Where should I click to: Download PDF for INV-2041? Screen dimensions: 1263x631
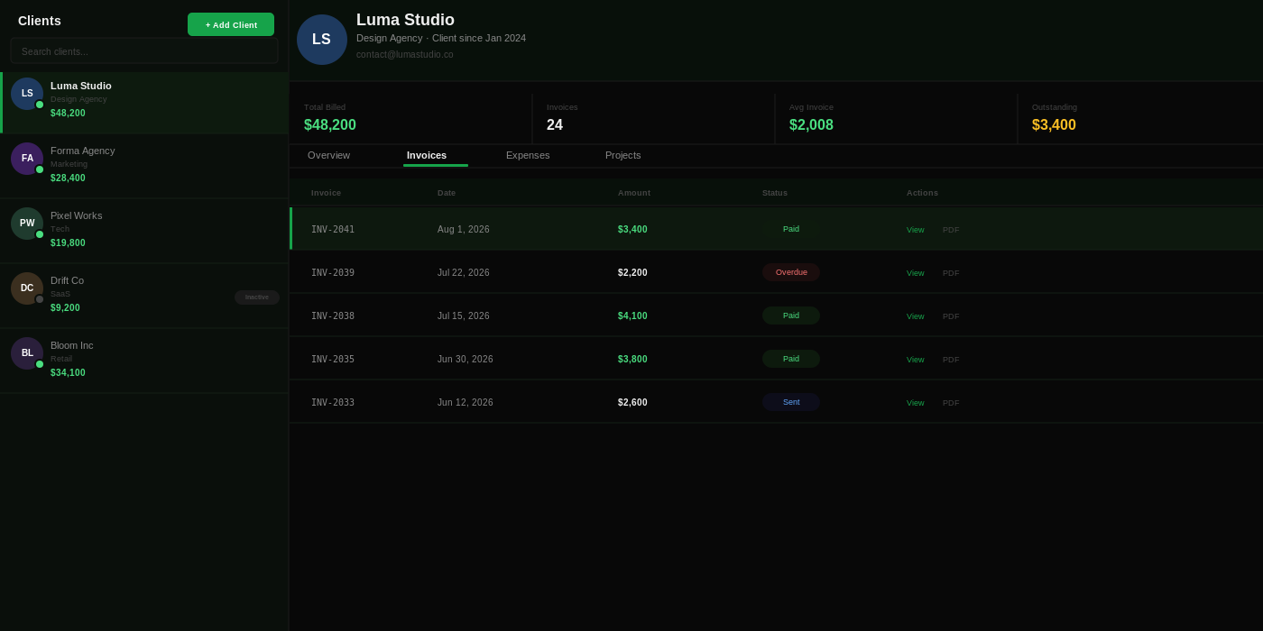[951, 230]
